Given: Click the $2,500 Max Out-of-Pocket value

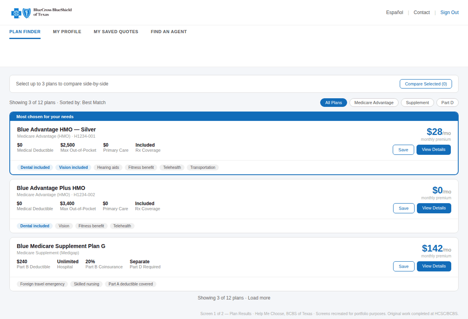Looking at the screenshot, I should coord(67,145).
